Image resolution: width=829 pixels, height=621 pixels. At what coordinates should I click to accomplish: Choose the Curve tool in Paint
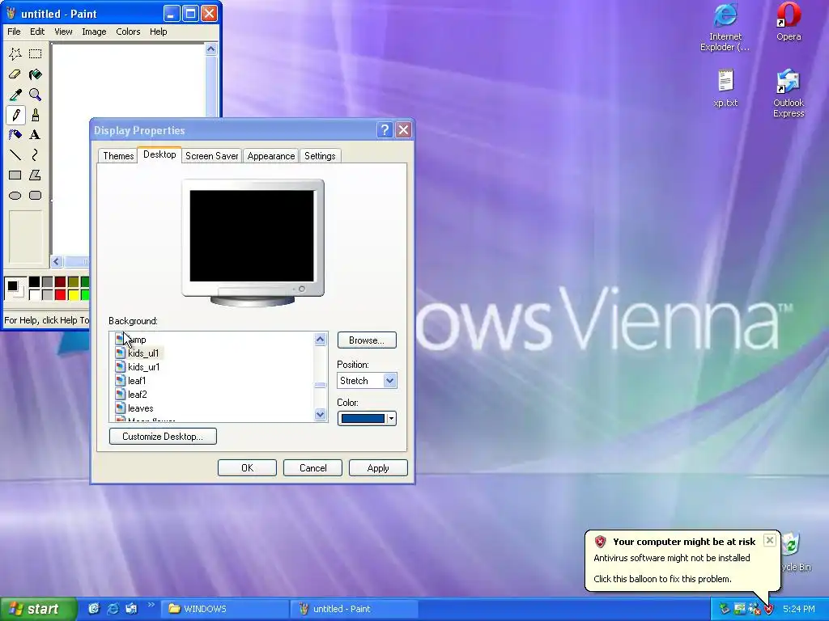tap(36, 154)
